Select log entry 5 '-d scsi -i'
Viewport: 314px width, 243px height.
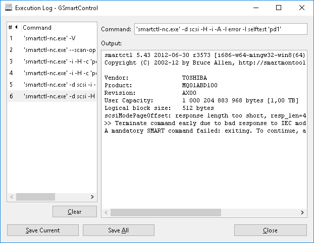pyautogui.click(x=52, y=85)
